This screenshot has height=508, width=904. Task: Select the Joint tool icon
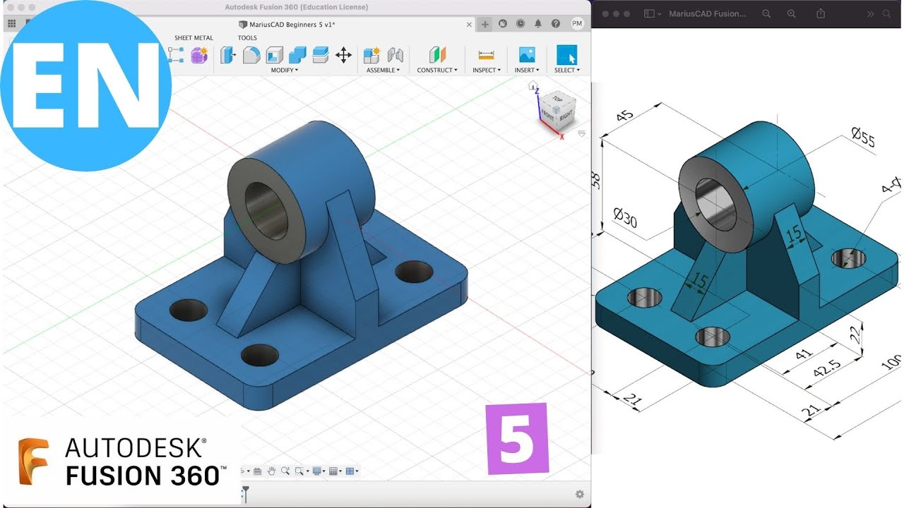pos(395,55)
